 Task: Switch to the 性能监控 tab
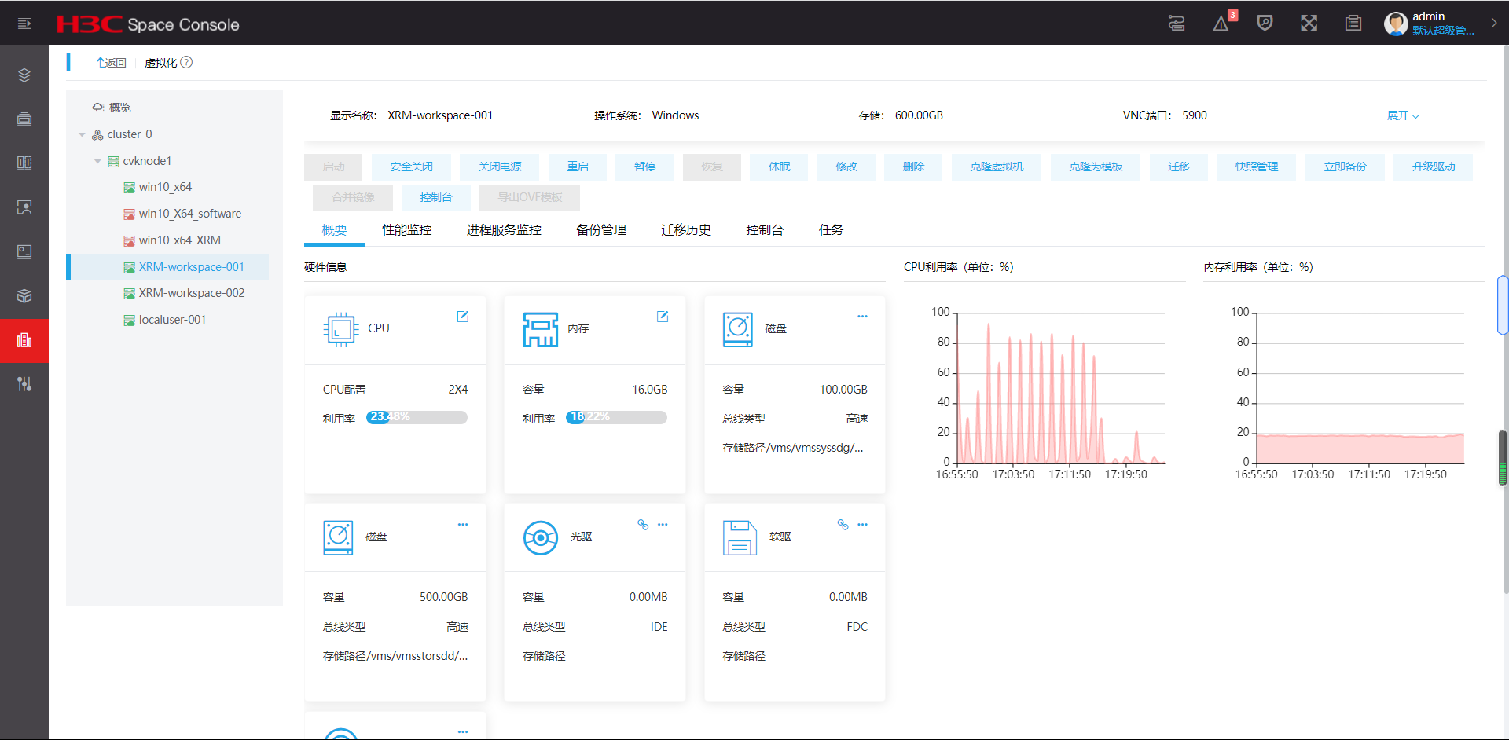pos(406,230)
